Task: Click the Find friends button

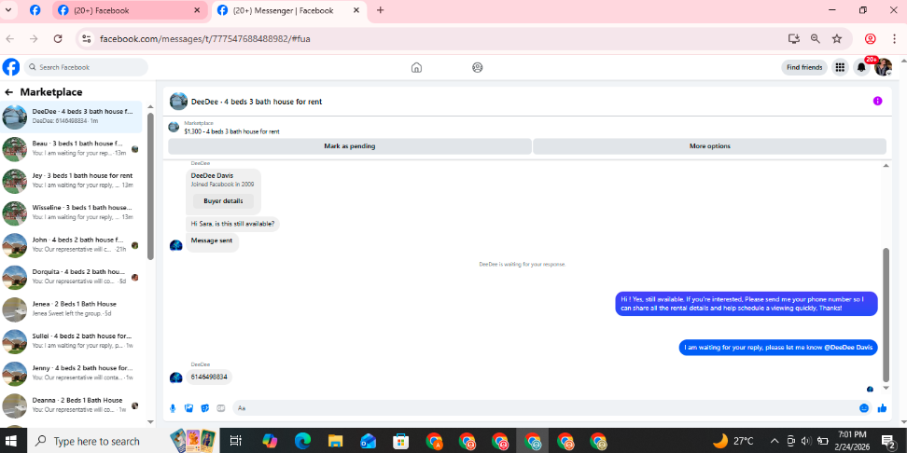Action: coord(804,68)
